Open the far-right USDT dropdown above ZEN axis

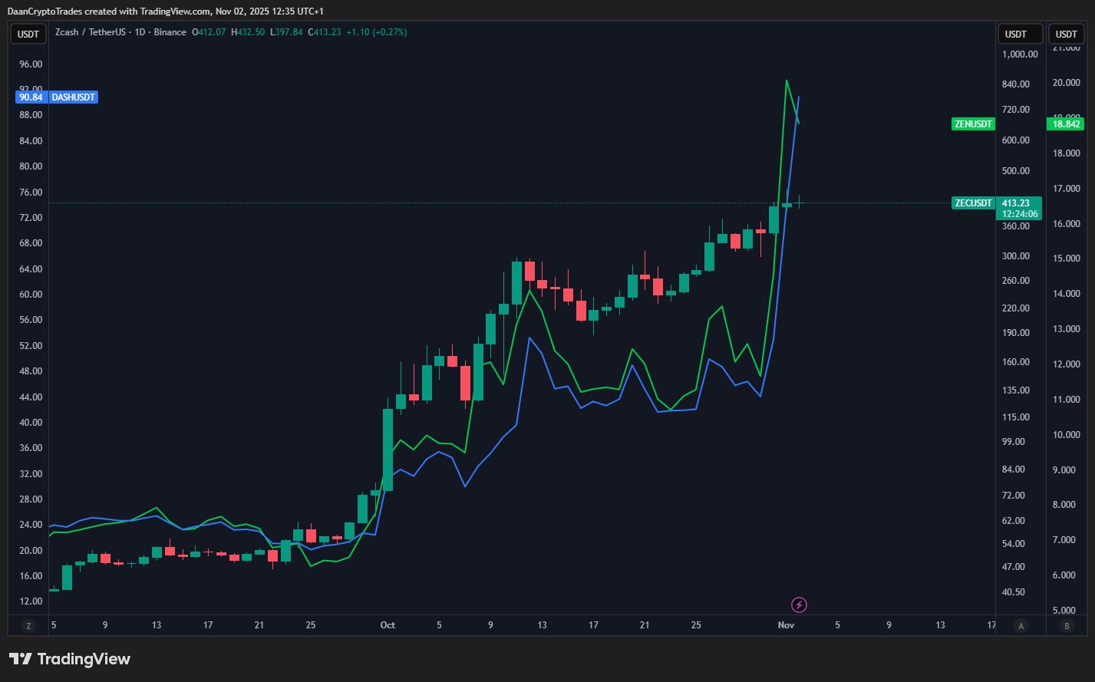click(1066, 34)
